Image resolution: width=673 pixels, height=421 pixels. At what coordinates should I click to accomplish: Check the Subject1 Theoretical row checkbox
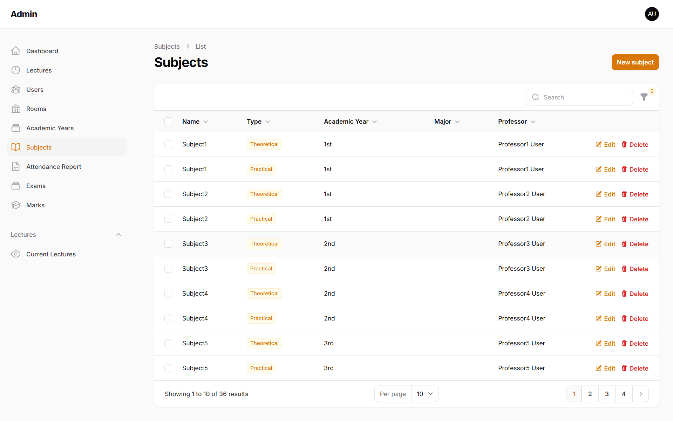tap(168, 144)
